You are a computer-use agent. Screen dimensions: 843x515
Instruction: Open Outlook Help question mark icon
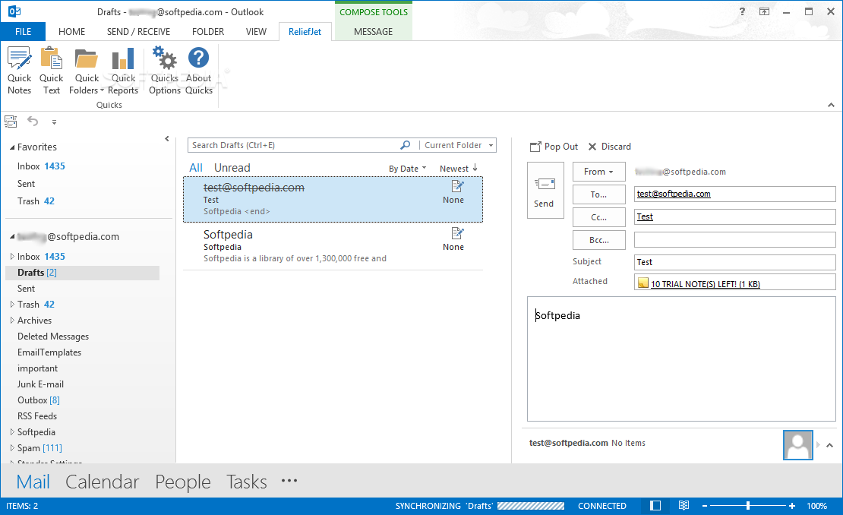click(742, 11)
